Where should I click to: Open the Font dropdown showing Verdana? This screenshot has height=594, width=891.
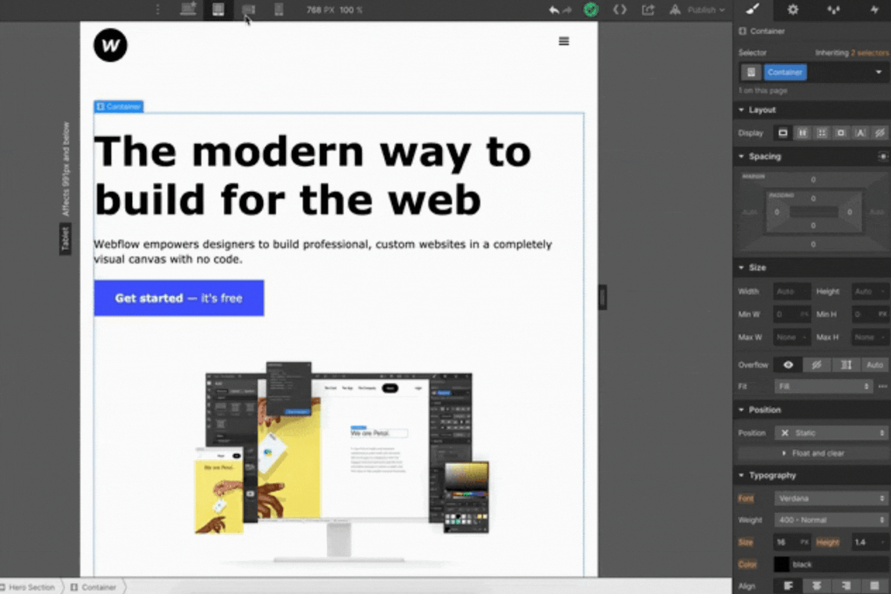[x=830, y=498]
